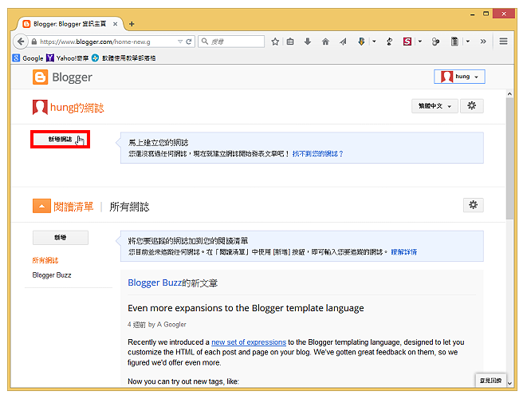Open the 繁體中文 language dropdown

[x=435, y=106]
